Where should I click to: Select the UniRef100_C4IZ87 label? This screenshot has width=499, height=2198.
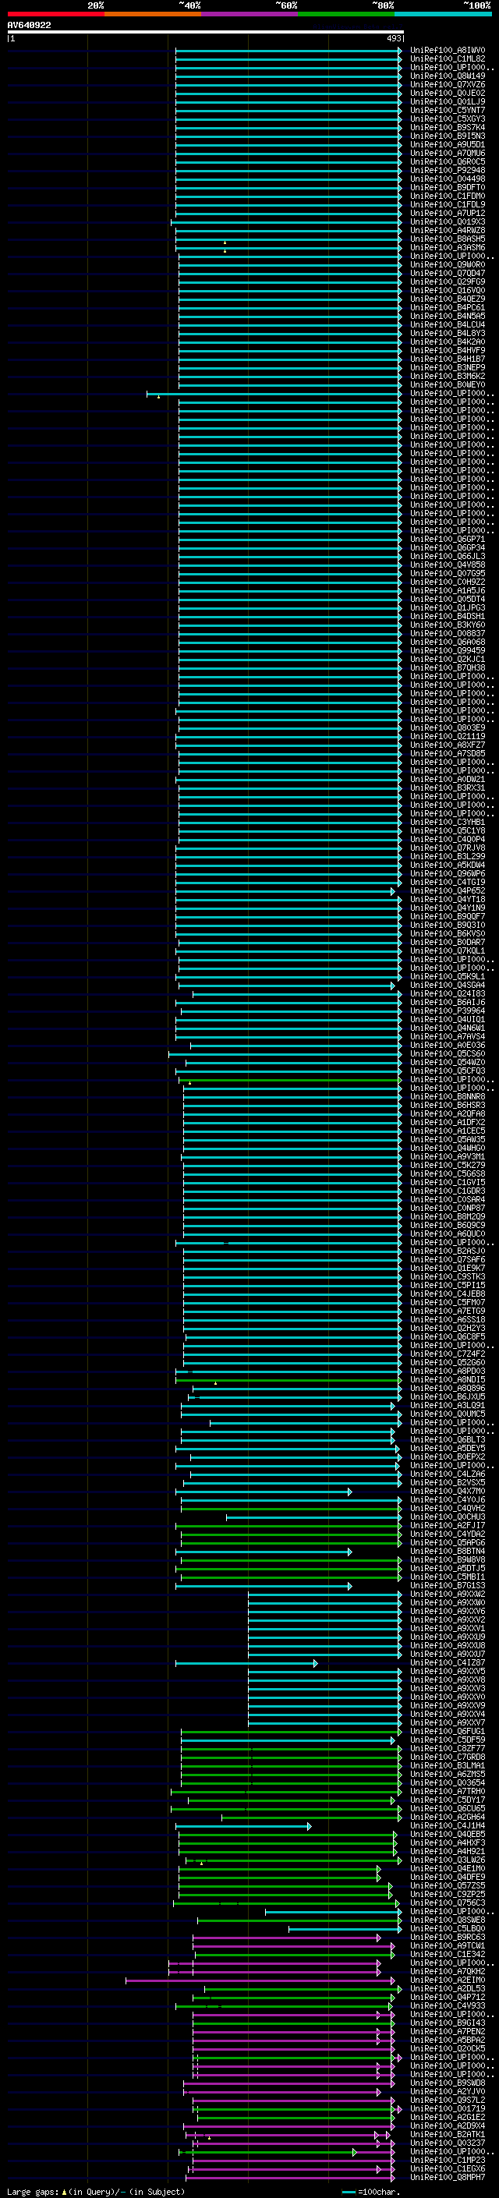click(x=448, y=1662)
